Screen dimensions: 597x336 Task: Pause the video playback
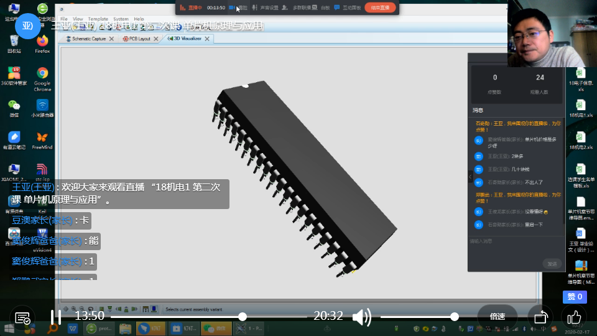coord(56,317)
